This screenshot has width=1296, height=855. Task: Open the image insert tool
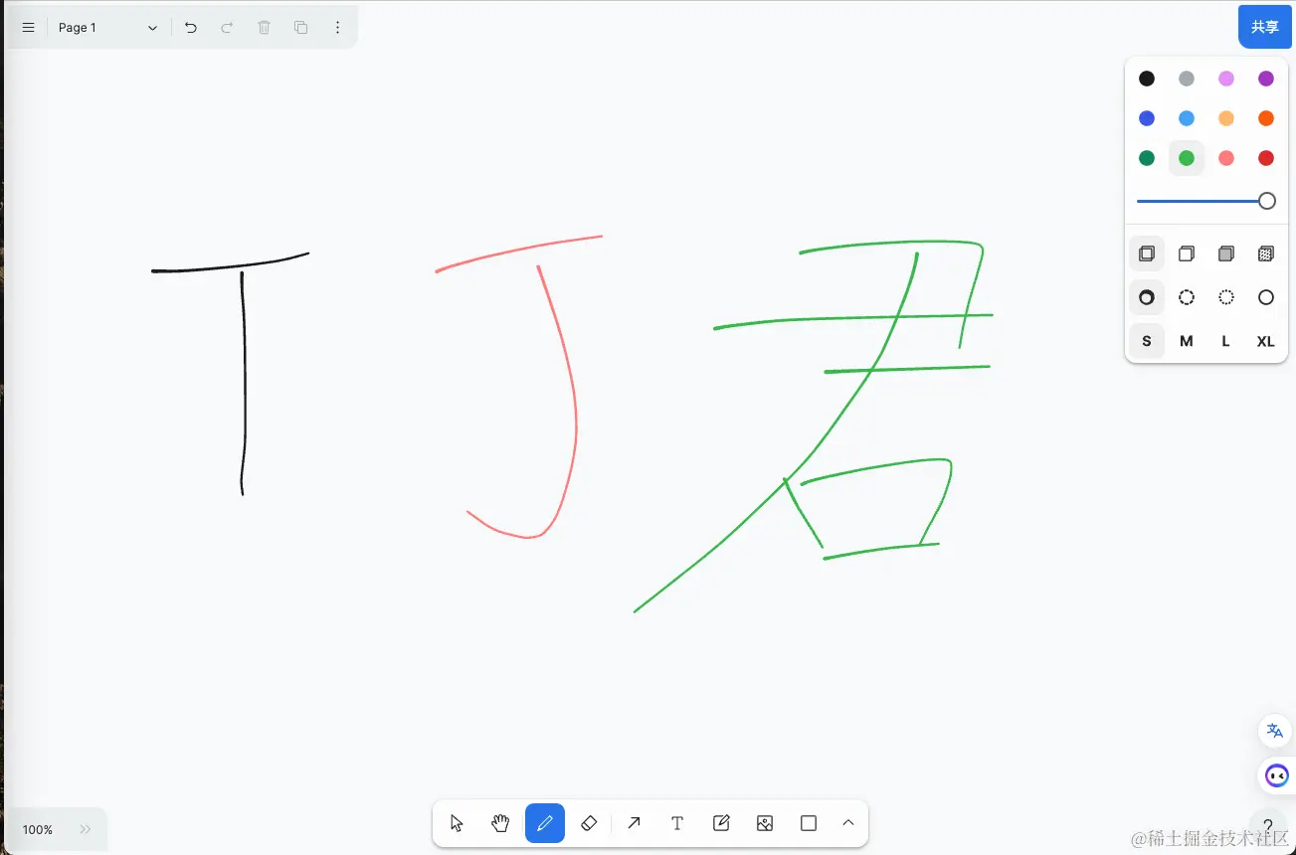click(764, 822)
